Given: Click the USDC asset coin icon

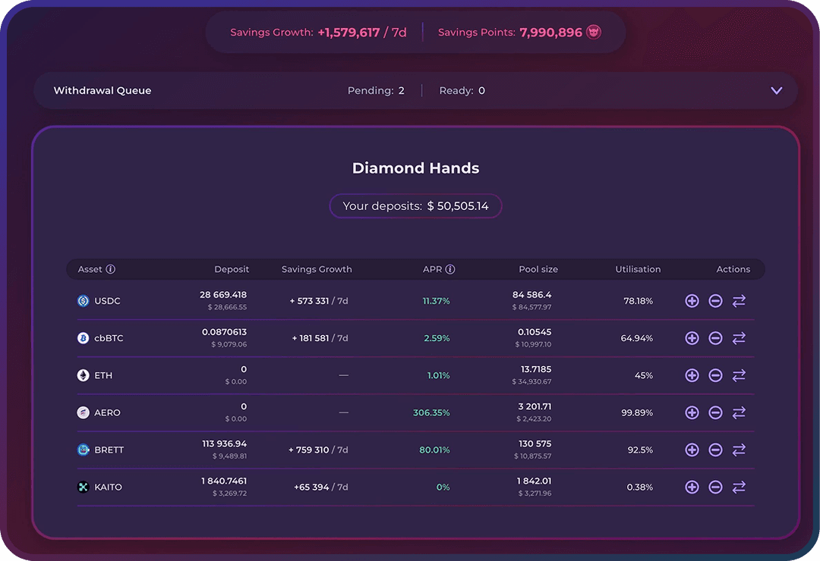Looking at the screenshot, I should pyautogui.click(x=84, y=301).
